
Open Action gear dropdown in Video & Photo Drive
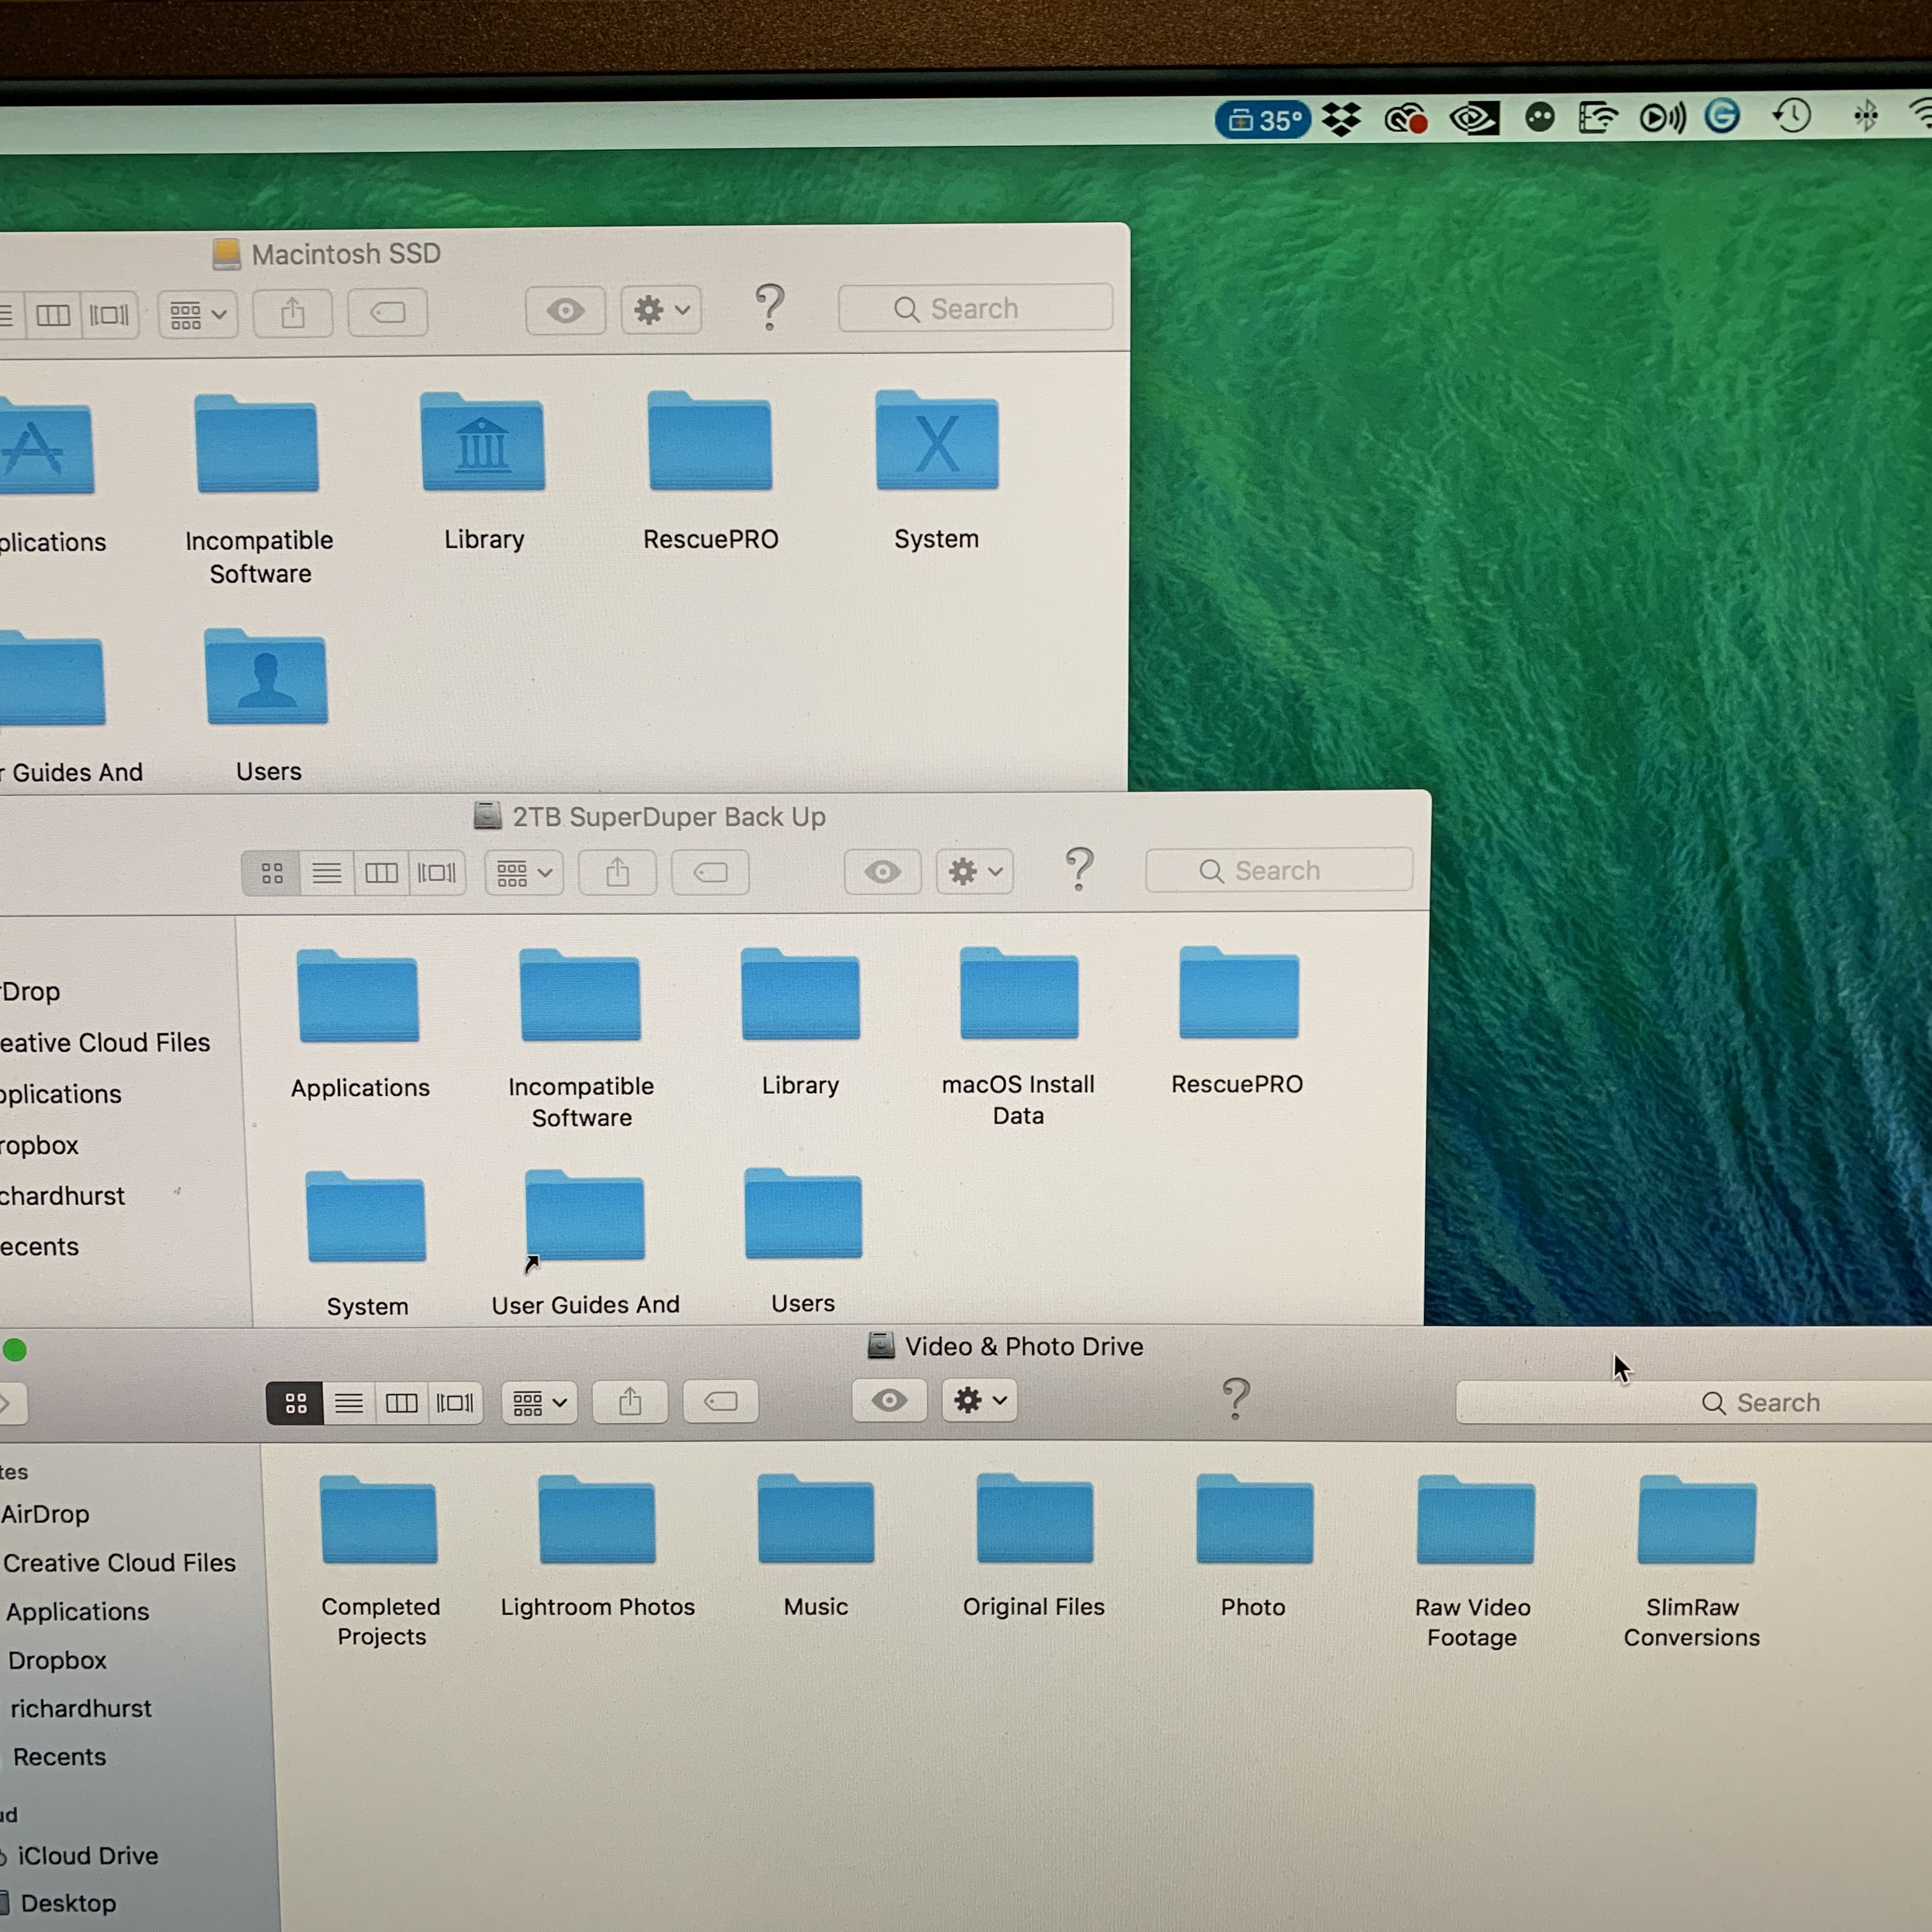(x=979, y=1401)
